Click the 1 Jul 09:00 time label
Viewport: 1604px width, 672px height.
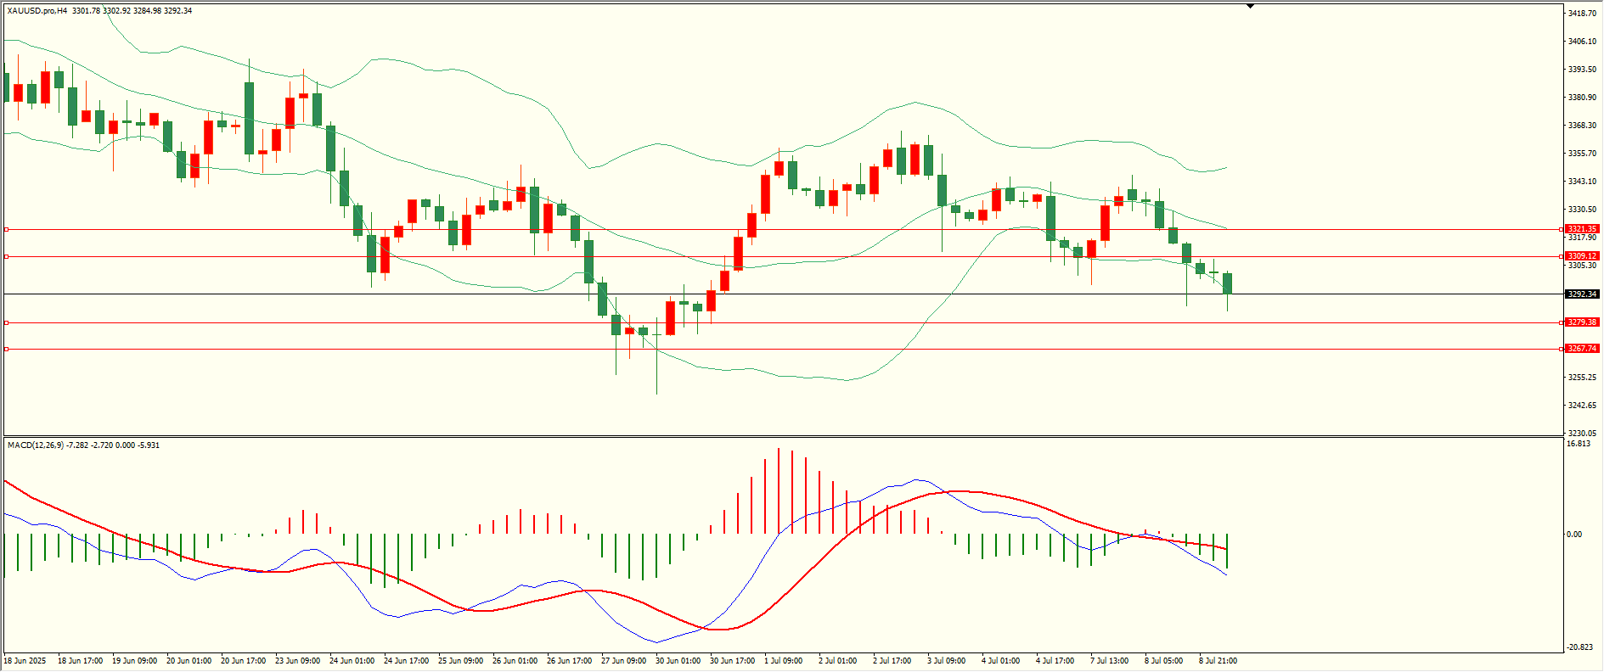click(784, 661)
